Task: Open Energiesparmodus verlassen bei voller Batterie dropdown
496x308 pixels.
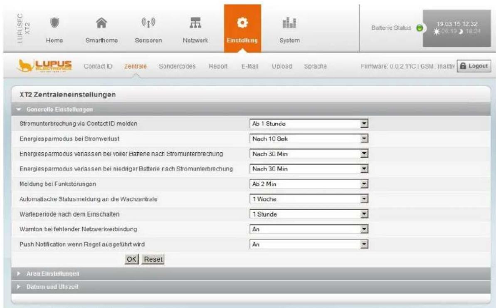Action: pos(309,154)
